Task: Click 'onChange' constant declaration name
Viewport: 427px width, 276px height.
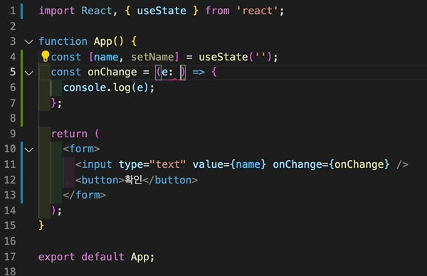Action: [x=112, y=72]
